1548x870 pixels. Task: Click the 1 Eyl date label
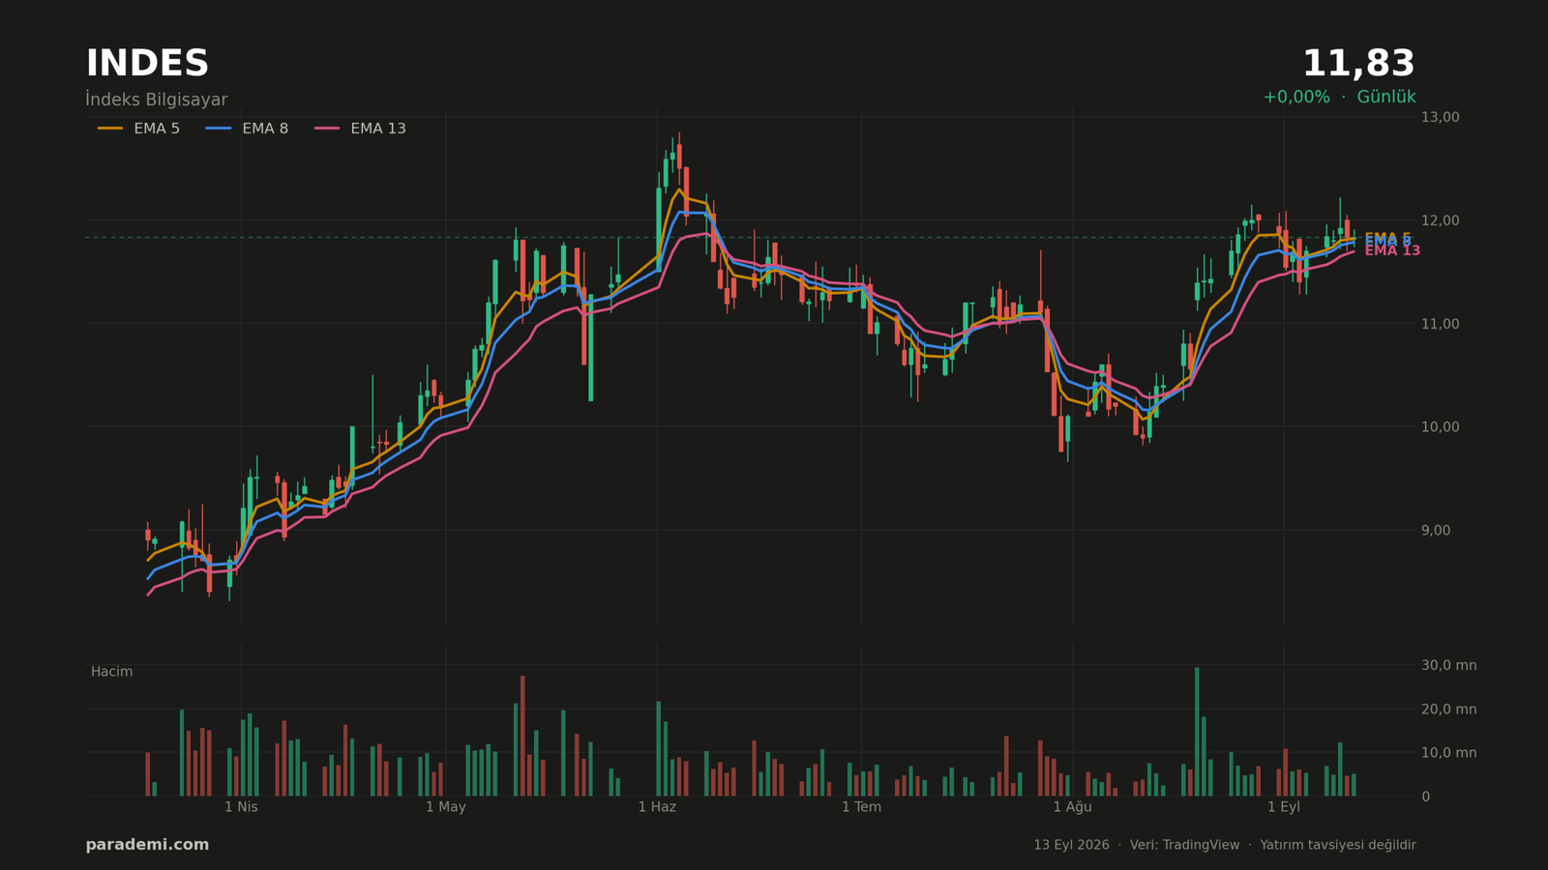[x=1284, y=807]
